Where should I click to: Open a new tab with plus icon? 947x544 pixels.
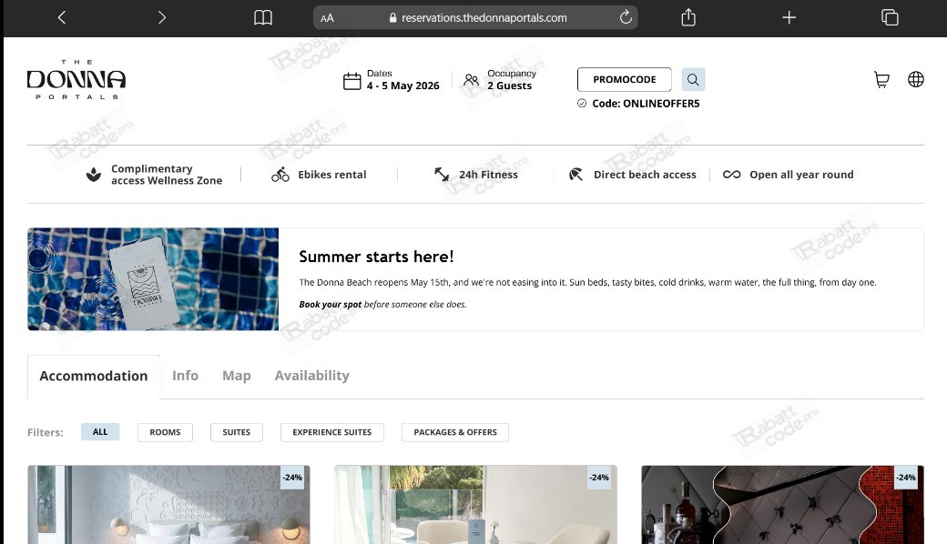(789, 17)
